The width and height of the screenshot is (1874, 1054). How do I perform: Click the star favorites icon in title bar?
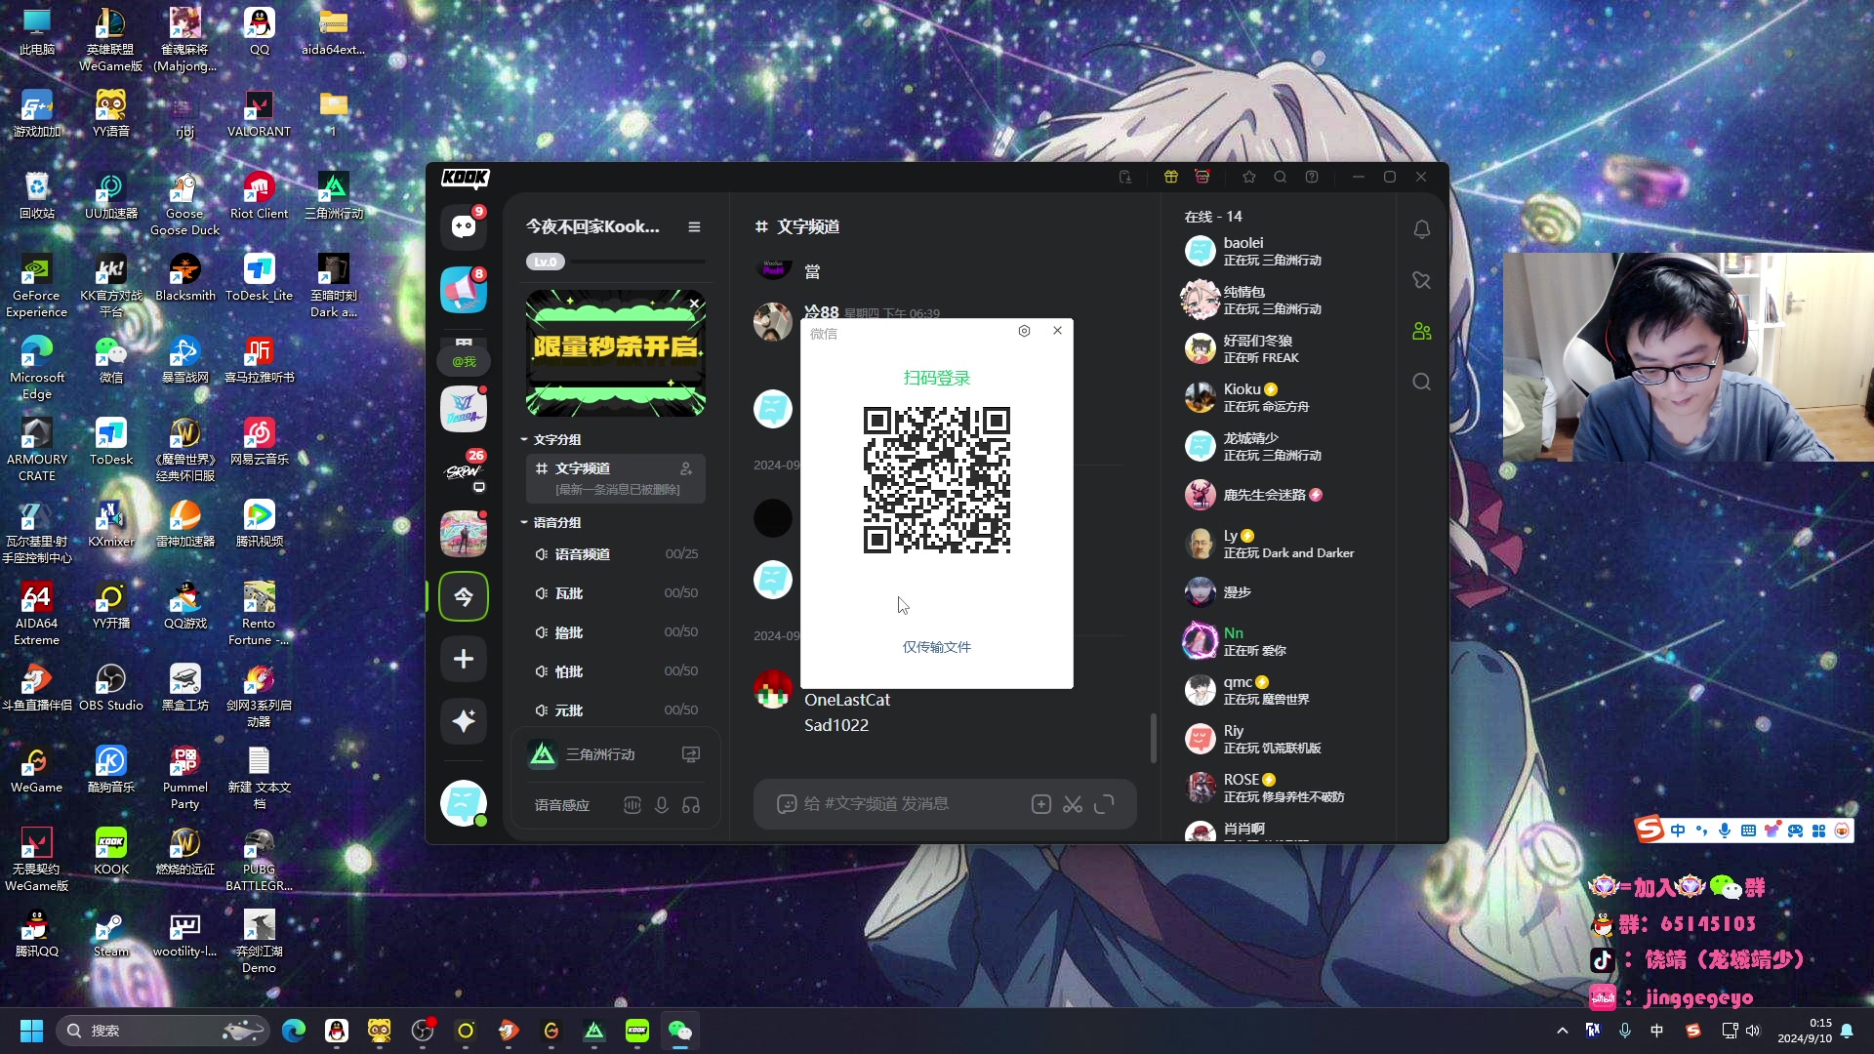tap(1249, 177)
